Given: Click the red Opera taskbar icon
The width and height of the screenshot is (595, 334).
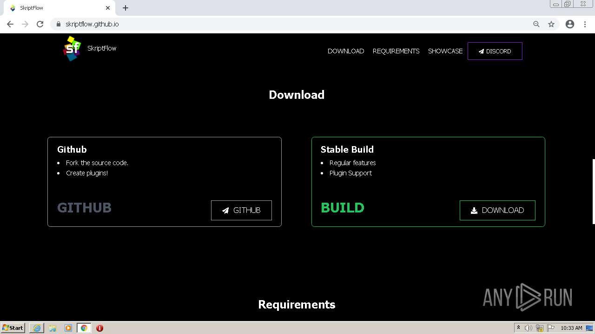Looking at the screenshot, I should (x=99, y=328).
